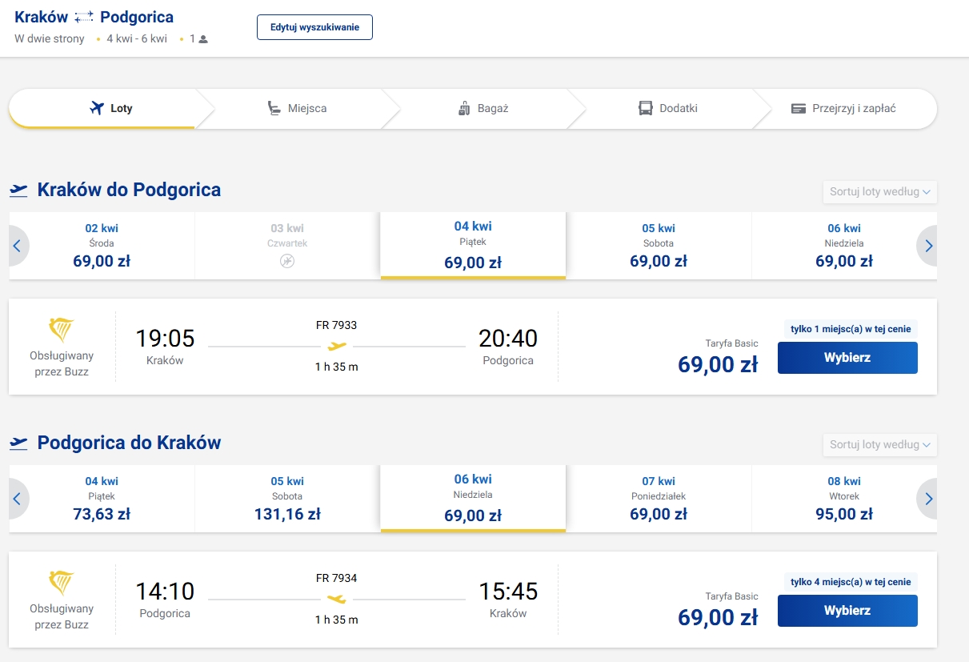Click the 19:05 departure time
The image size is (969, 662).
(x=165, y=339)
